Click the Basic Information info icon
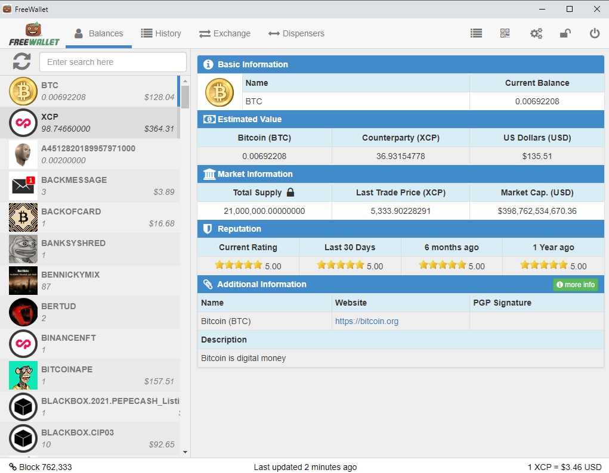Screen dimensions: 609x473 point(208,64)
